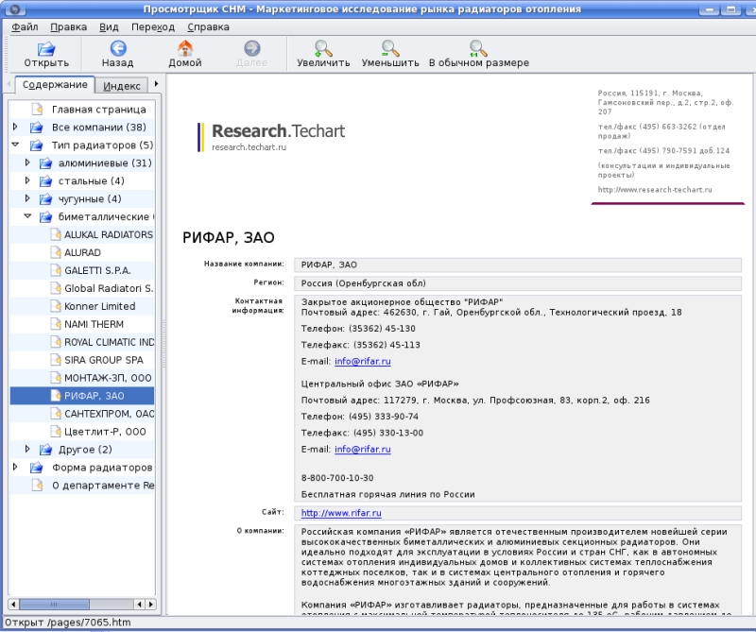Open the http://www.rifar.ru site link

coord(341,513)
